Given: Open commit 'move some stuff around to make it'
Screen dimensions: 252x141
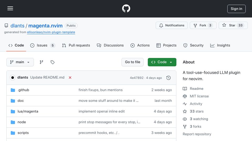Looking at the screenshot, I should (x=108, y=101).
